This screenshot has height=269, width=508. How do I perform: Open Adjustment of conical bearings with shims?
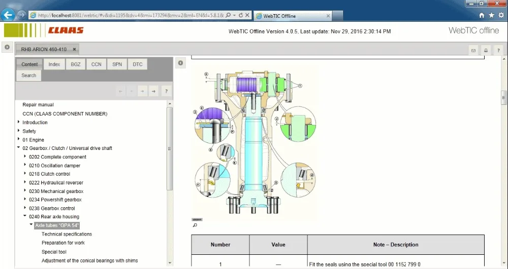pyautogui.click(x=90, y=260)
